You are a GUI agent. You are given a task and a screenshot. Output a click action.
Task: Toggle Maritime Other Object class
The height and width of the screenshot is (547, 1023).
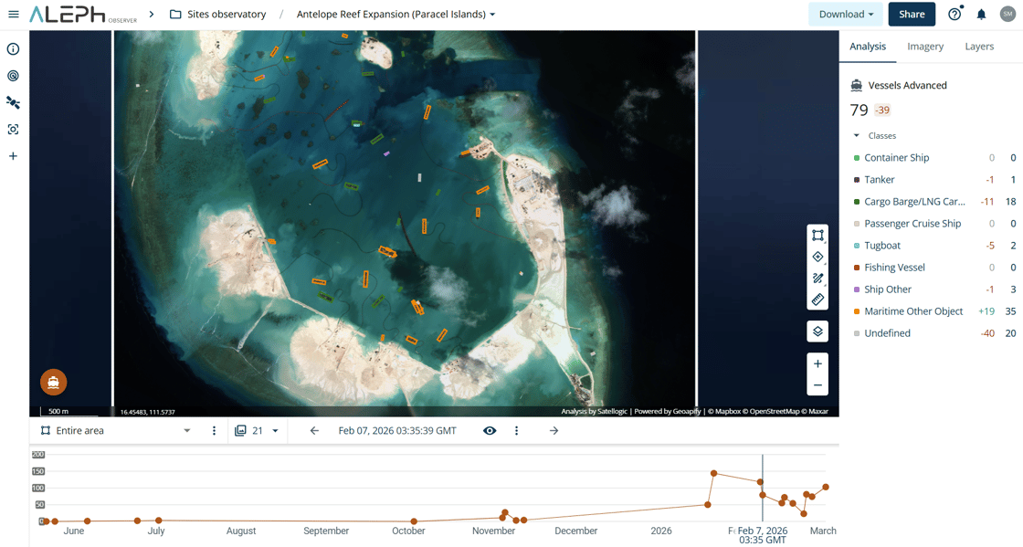(x=913, y=311)
